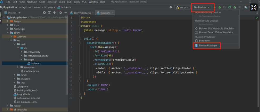Select Huawei Lite Wearable Simulator
This screenshot has width=260, height=112.
(217, 28)
